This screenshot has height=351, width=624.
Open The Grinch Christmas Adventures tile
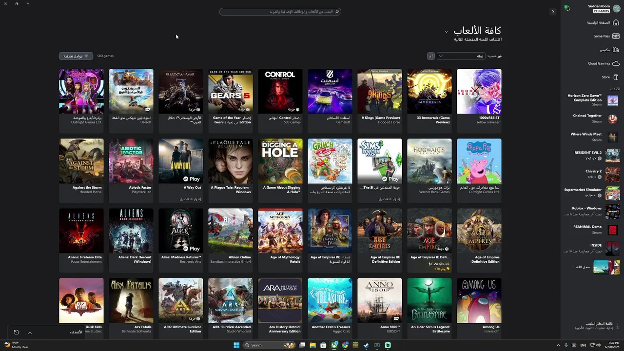330,170
